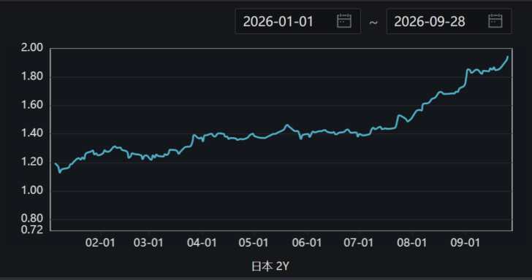The image size is (532, 280).
Task: Click the 04-01 x-axis date label
Action: pos(202,242)
